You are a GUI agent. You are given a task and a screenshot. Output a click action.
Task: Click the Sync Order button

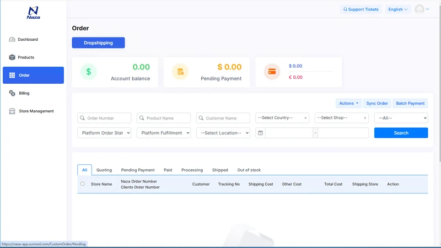coord(377,103)
